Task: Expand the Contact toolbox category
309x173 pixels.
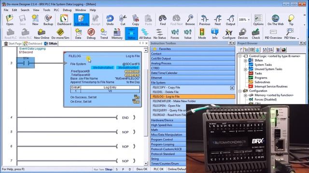Action: coord(193,53)
